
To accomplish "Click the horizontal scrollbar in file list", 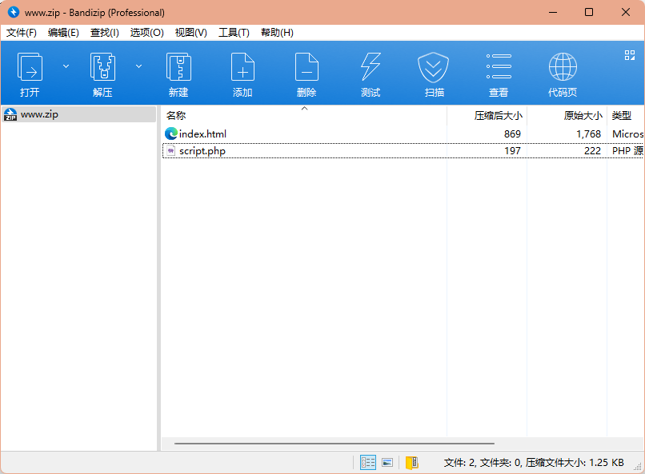I will coord(334,443).
